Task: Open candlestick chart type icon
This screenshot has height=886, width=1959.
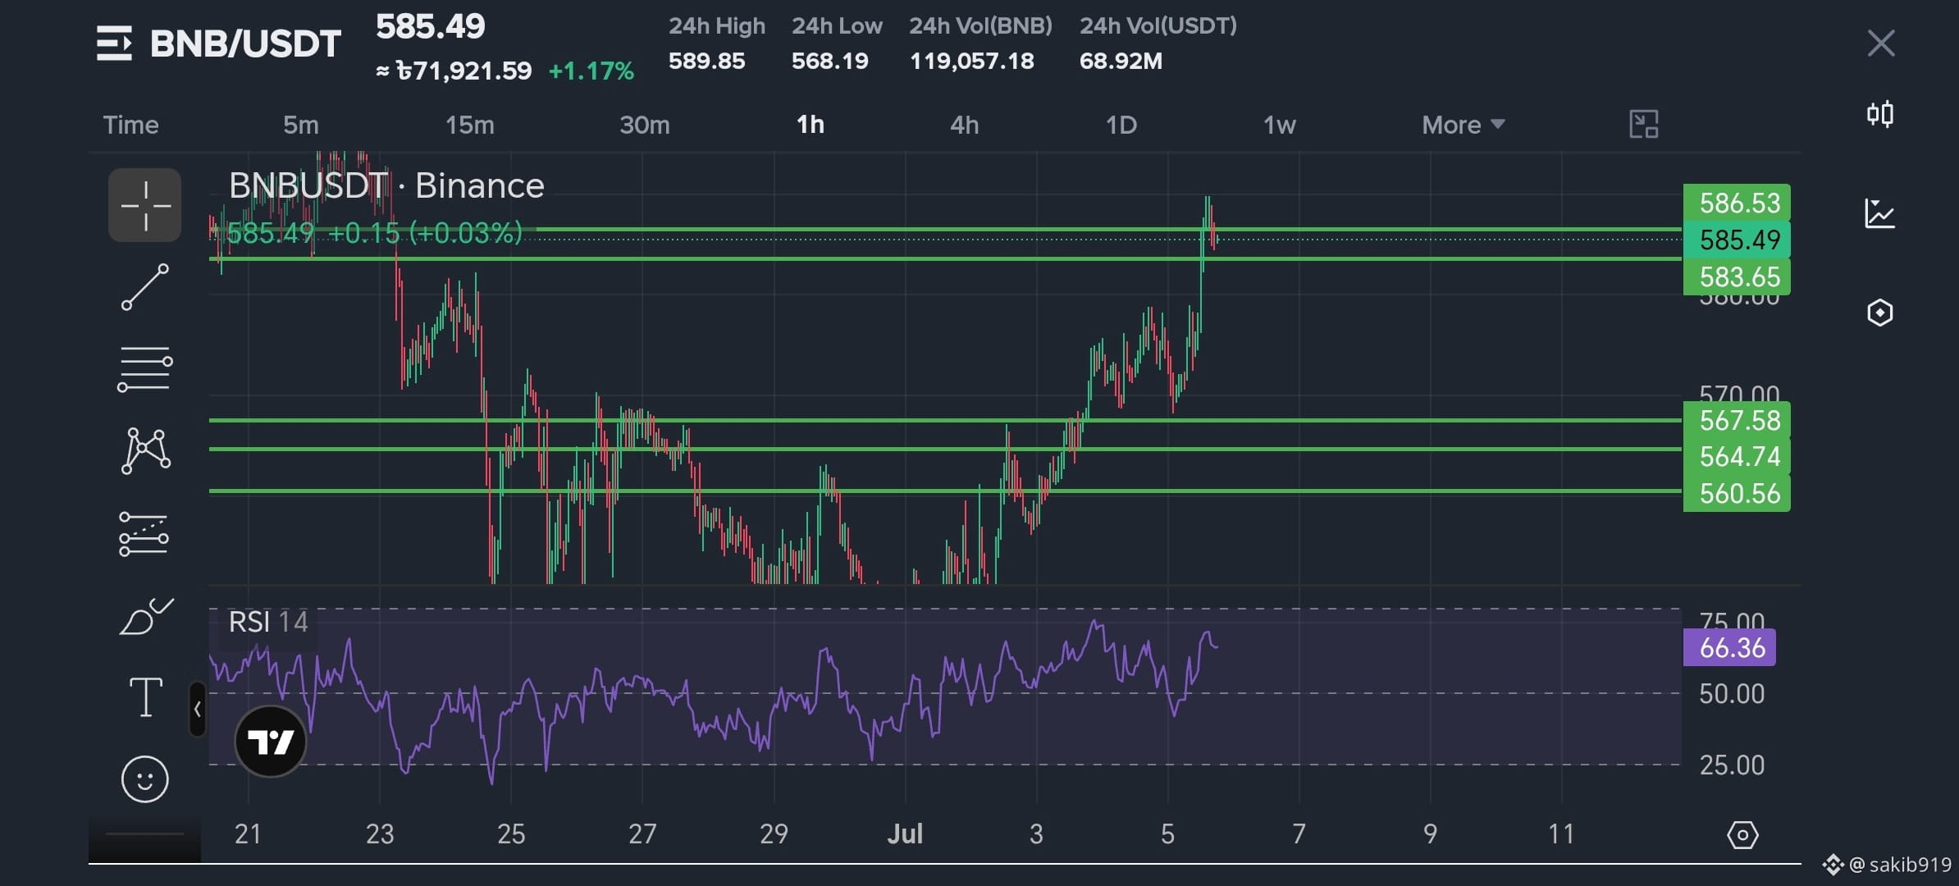Action: click(x=1879, y=114)
